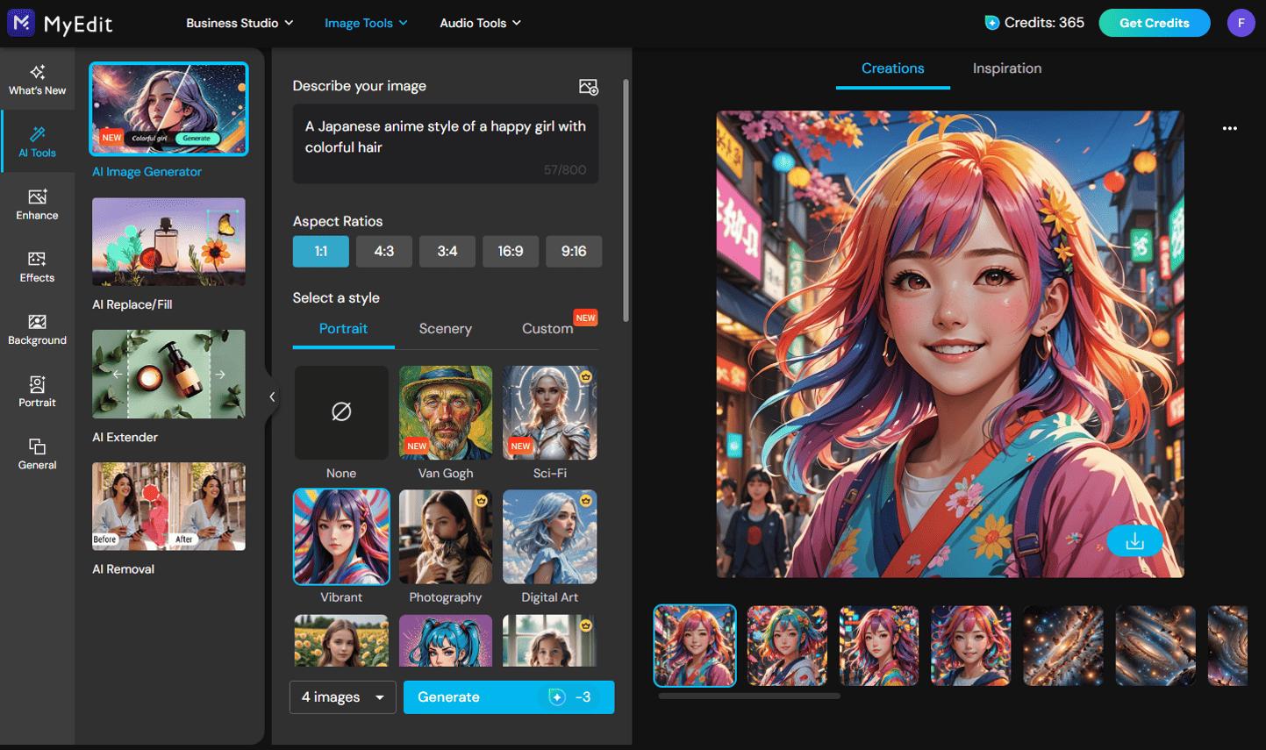Click the What's New sidebar icon
The image size is (1266, 750).
(37, 79)
